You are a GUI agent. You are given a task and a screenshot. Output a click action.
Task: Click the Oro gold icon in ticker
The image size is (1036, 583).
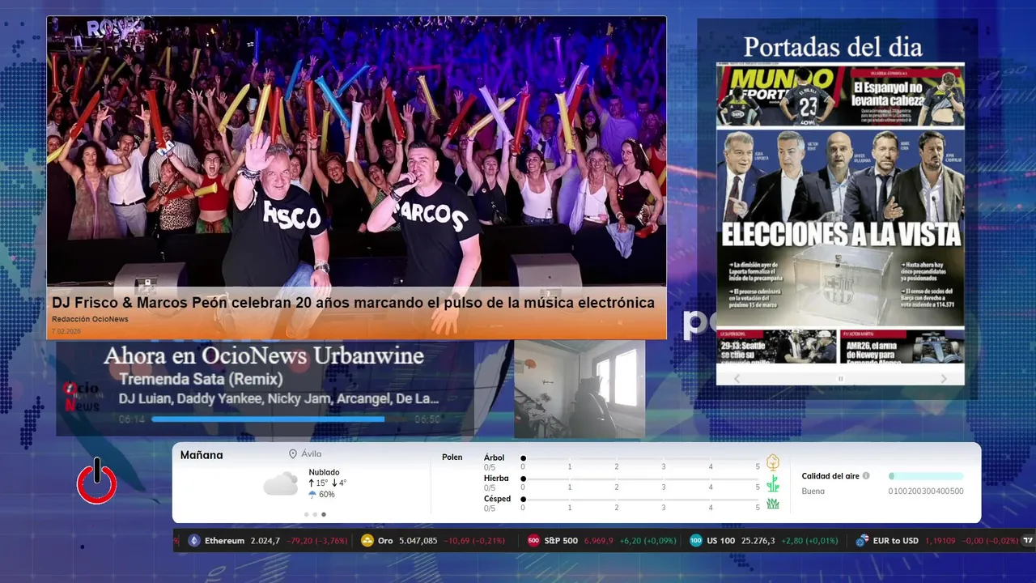[367, 541]
